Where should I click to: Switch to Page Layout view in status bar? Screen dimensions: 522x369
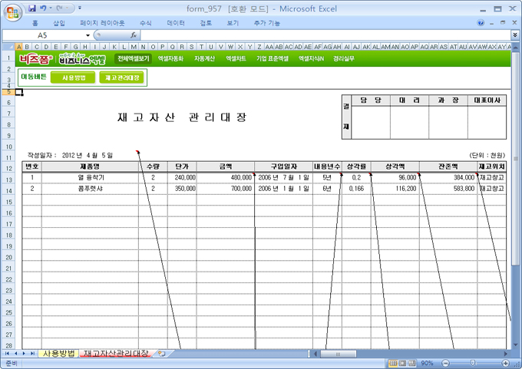pyautogui.click(x=402, y=363)
